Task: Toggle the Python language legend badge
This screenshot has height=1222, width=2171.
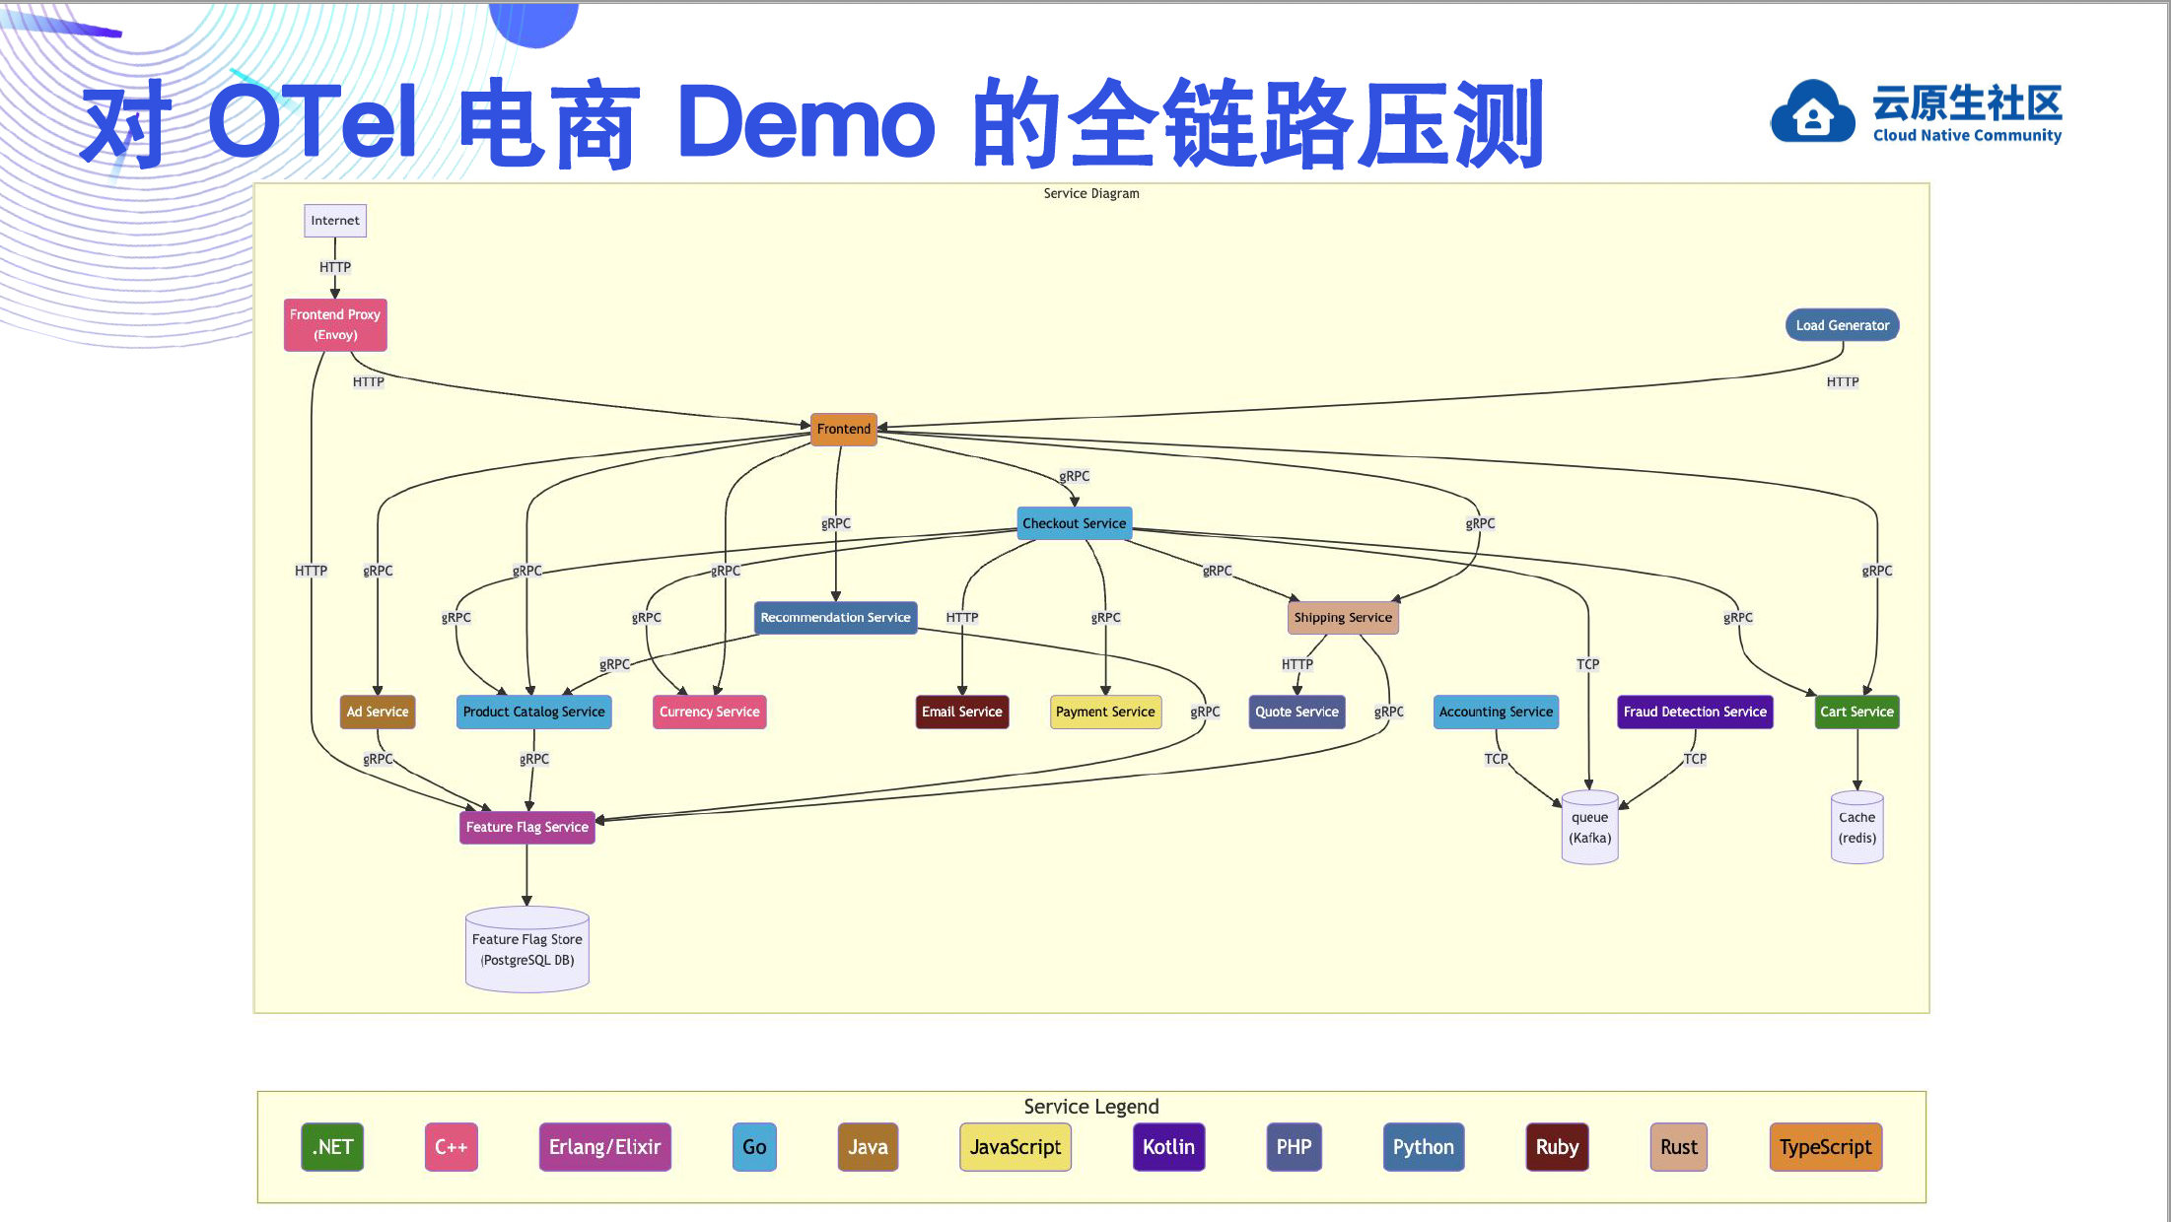Action: pos(1420,1146)
